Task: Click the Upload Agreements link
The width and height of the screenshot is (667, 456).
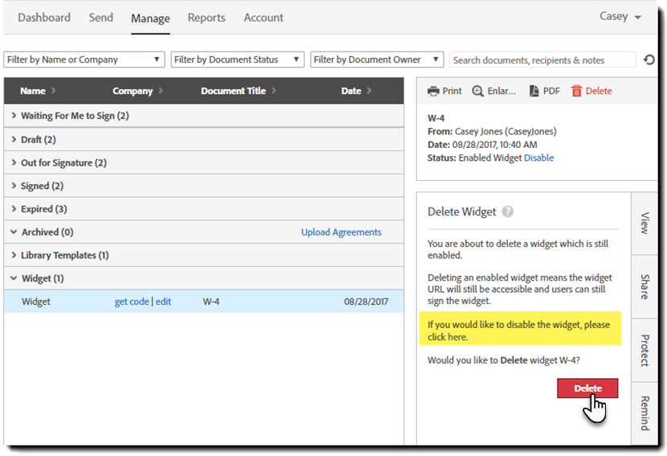Action: (342, 232)
